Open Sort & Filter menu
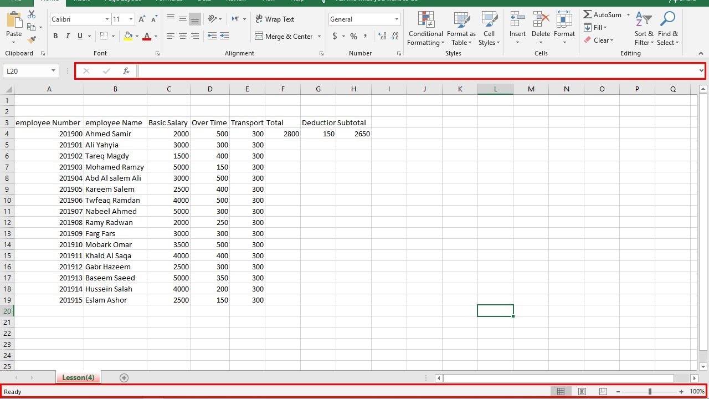The image size is (709, 399). (644, 29)
